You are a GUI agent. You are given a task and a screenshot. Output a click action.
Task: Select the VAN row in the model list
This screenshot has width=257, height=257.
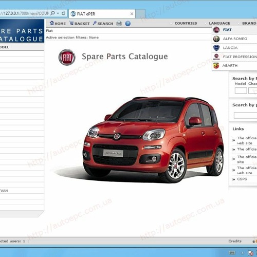[x=22, y=191]
